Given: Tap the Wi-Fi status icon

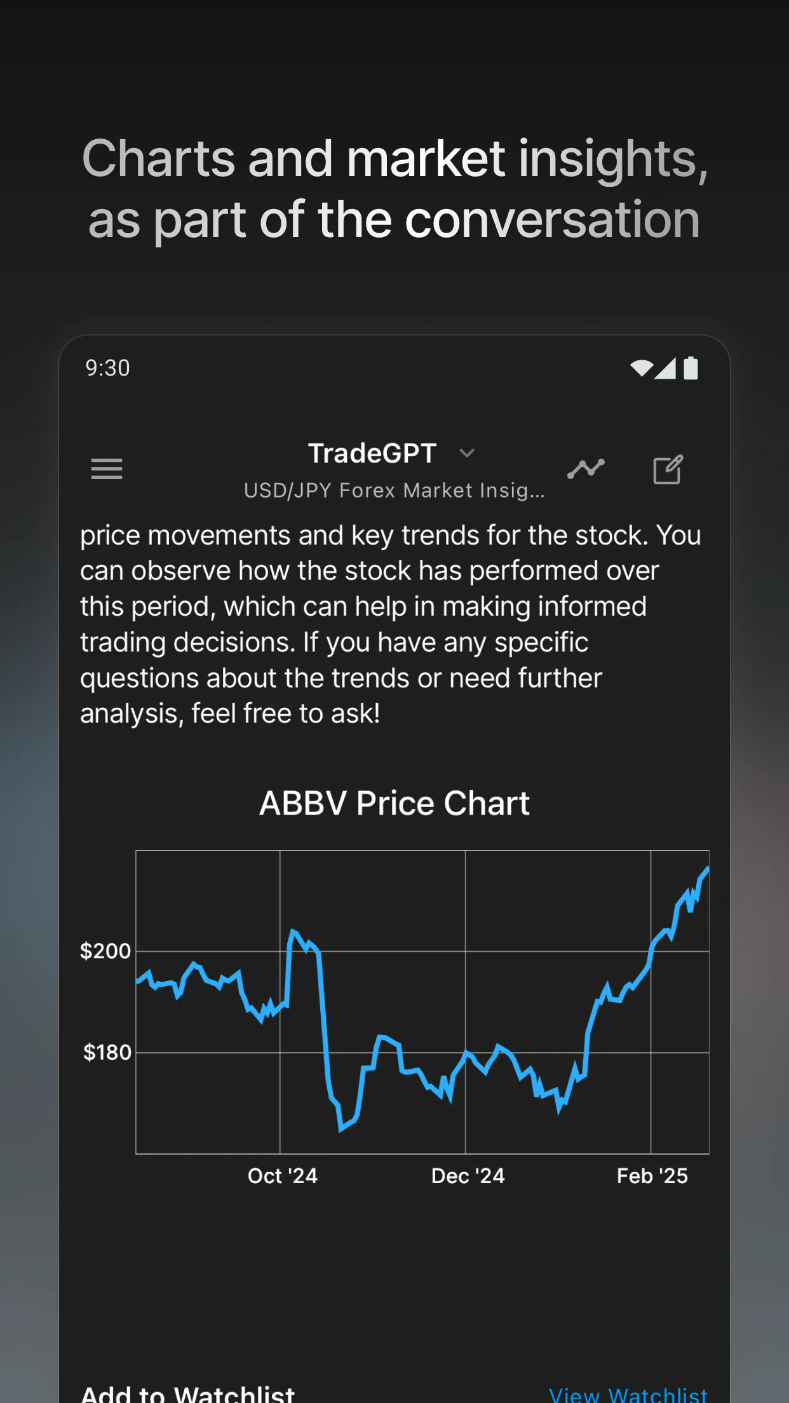Looking at the screenshot, I should pos(641,368).
